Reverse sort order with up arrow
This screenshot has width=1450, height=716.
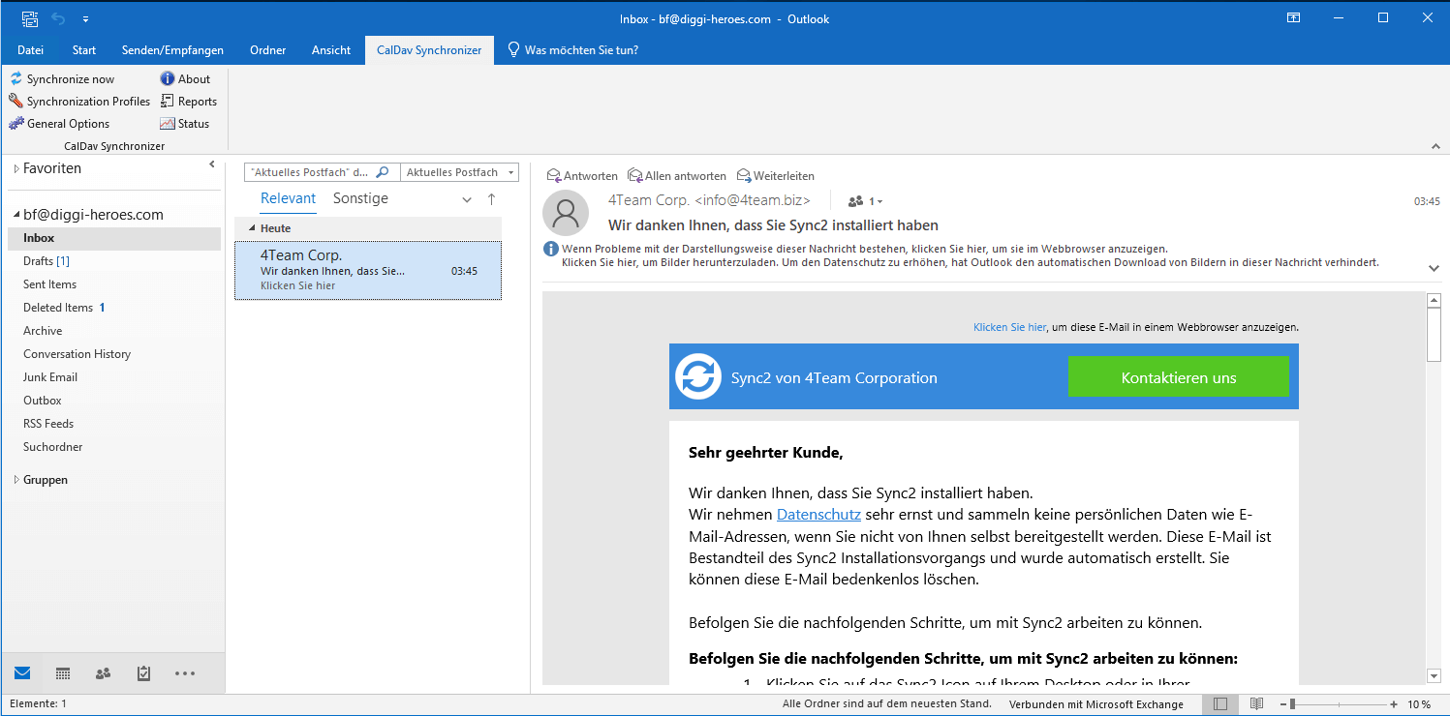pos(491,199)
